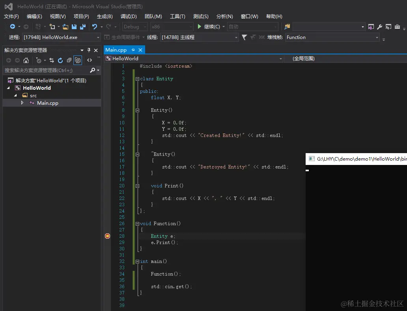Toggle Show All Files in Solution Explorer
Screen dimensions: 407x311
point(78,60)
